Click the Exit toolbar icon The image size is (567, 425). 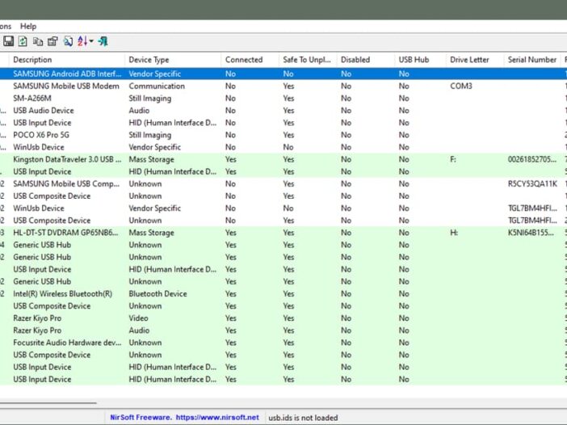pos(103,41)
